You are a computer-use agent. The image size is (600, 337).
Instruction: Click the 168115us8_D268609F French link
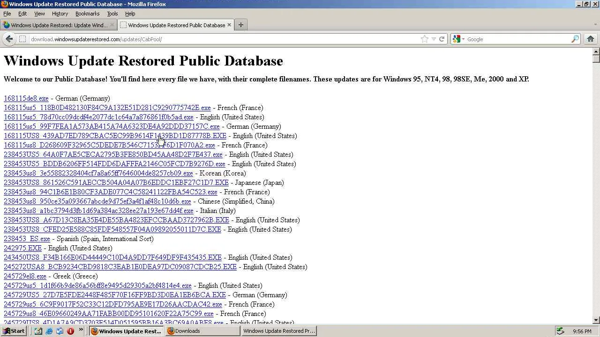click(x=109, y=145)
